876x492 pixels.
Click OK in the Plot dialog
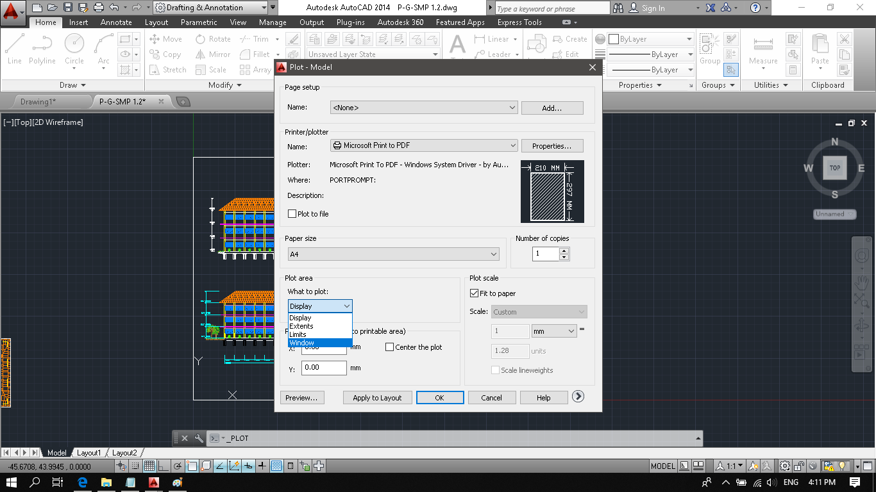pos(439,398)
